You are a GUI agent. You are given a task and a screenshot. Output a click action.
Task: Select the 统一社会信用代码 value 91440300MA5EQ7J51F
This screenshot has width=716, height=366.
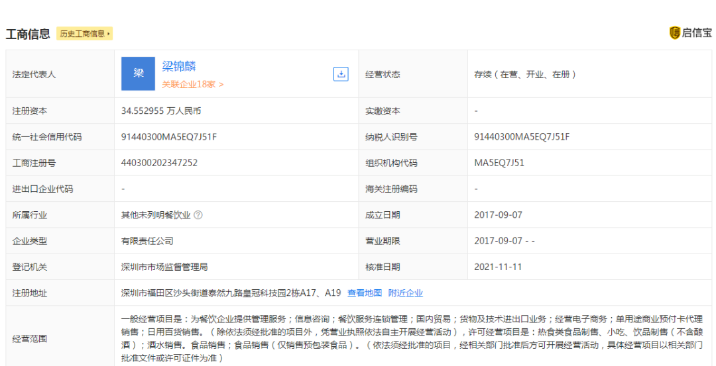pos(169,137)
